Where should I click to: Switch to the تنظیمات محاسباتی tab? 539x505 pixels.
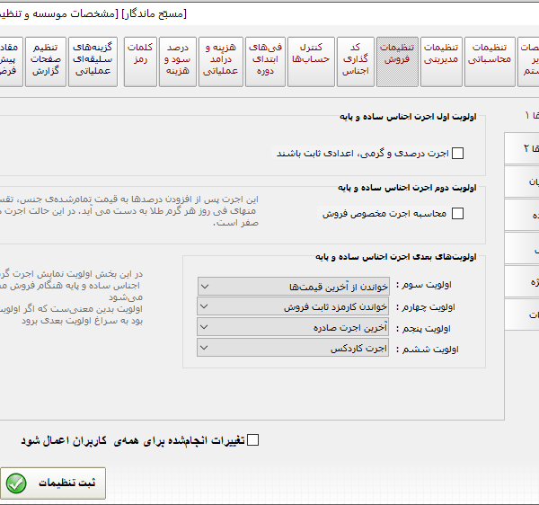coord(490,61)
